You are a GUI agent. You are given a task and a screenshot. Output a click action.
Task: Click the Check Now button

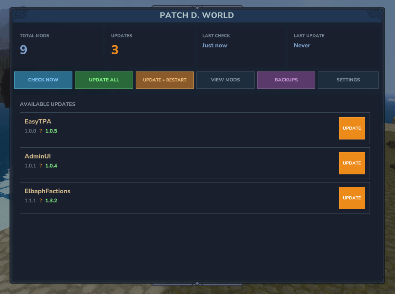pyautogui.click(x=43, y=80)
